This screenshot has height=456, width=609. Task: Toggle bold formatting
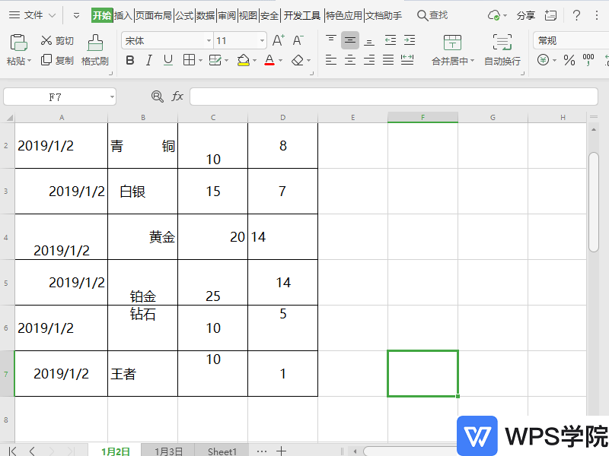click(129, 60)
